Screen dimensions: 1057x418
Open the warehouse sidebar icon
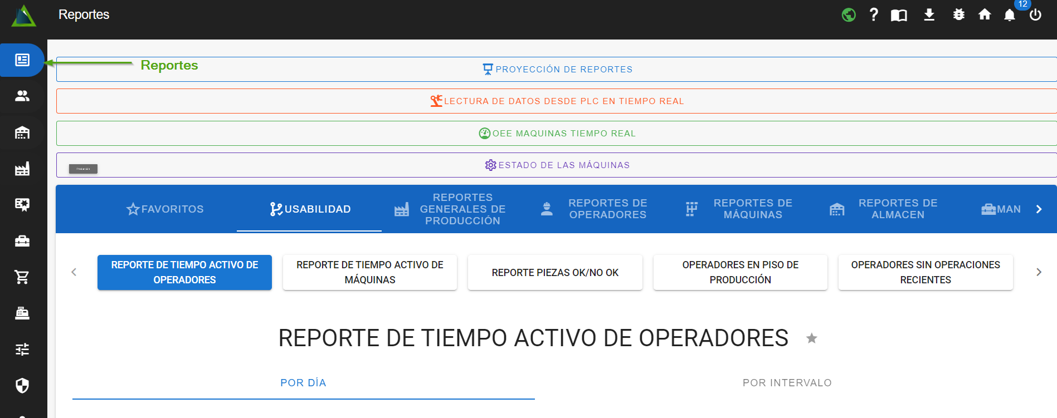click(22, 132)
